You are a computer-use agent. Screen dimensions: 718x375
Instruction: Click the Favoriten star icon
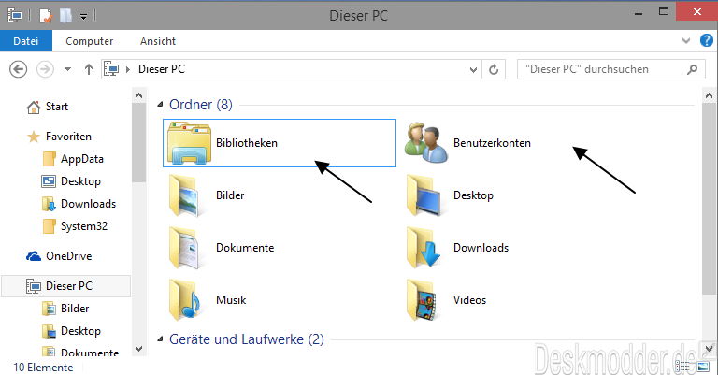pyautogui.click(x=33, y=137)
